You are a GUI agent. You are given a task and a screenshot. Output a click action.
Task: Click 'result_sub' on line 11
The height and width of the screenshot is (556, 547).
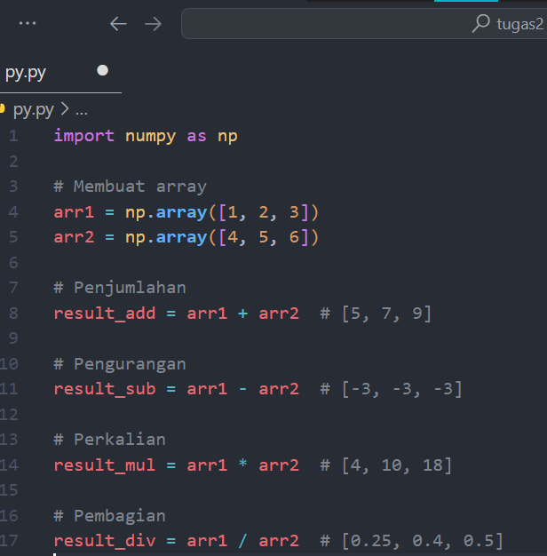[105, 389]
